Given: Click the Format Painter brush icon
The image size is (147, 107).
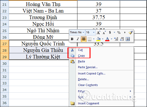Looking at the screenshot, I should coord(131,33).
